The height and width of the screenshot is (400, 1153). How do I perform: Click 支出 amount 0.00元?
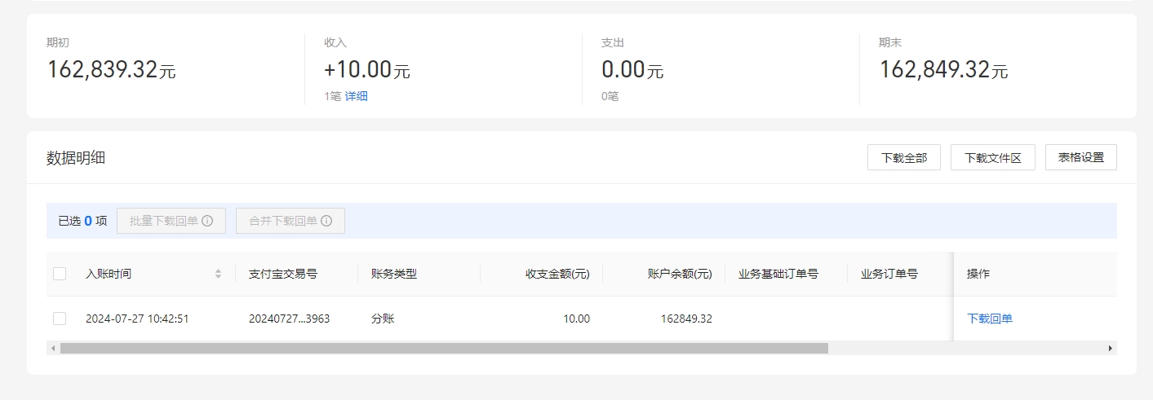click(x=632, y=70)
